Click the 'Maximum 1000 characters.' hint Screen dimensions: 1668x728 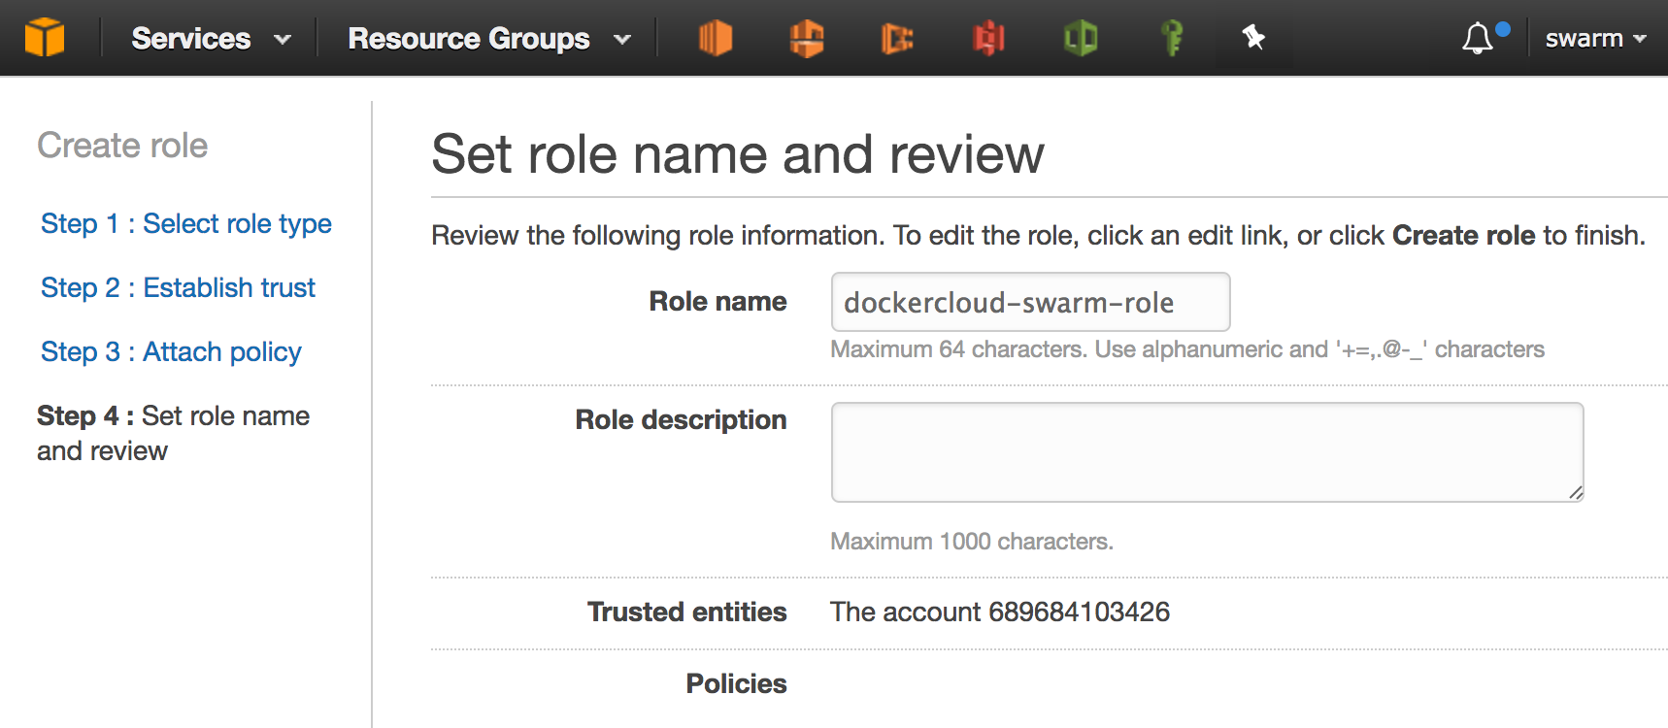point(972,541)
